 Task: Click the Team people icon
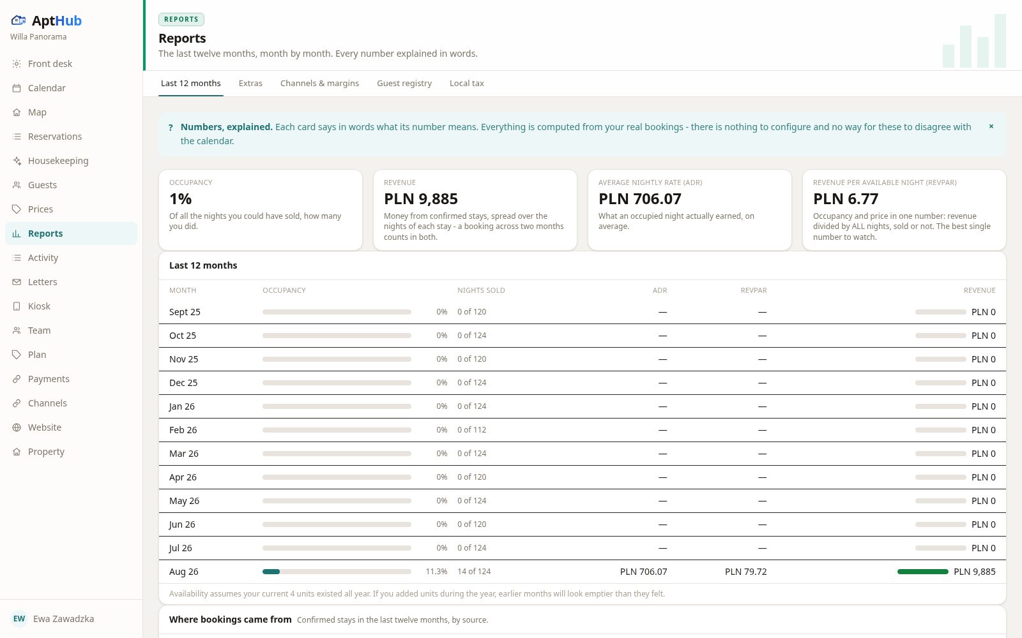(x=17, y=330)
